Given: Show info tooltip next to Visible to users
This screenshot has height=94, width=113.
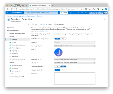Looking at the screenshot, I should tap(41, 70).
